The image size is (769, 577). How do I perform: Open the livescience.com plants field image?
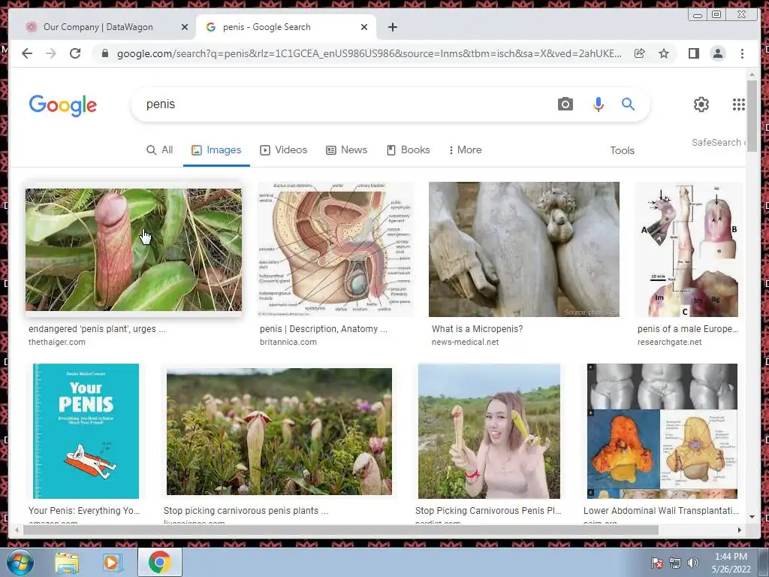click(x=279, y=431)
